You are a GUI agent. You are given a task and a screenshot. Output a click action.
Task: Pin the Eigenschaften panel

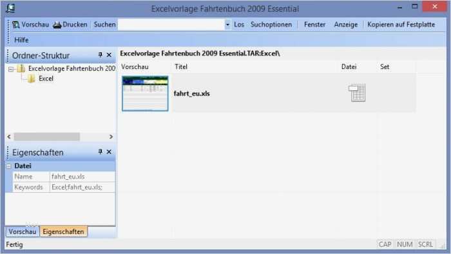[x=100, y=151]
